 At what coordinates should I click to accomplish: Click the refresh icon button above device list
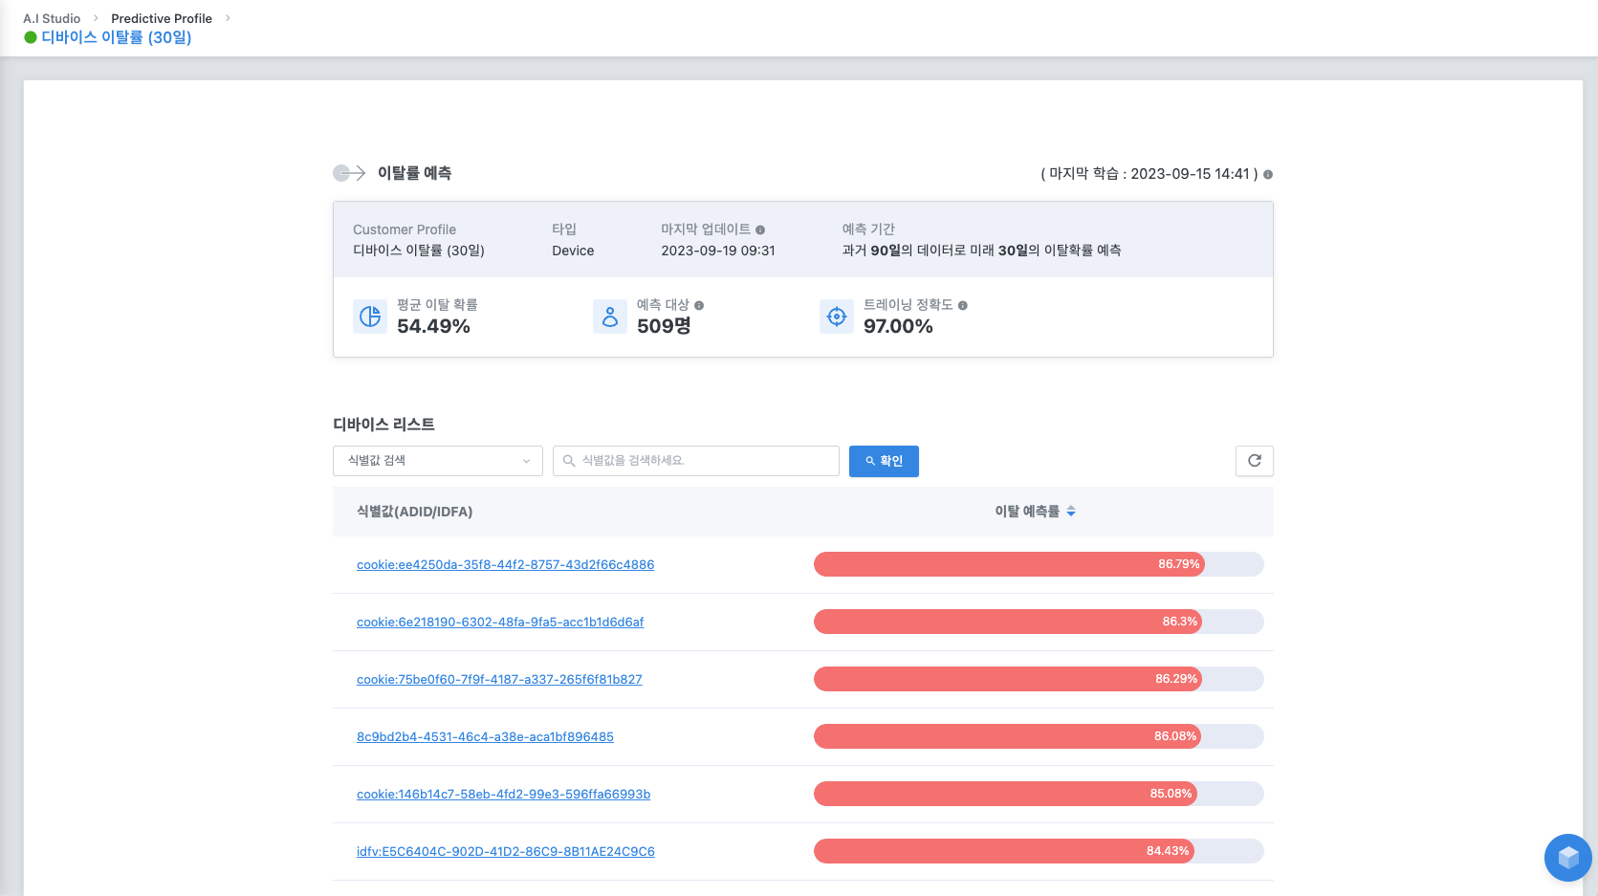click(1254, 461)
